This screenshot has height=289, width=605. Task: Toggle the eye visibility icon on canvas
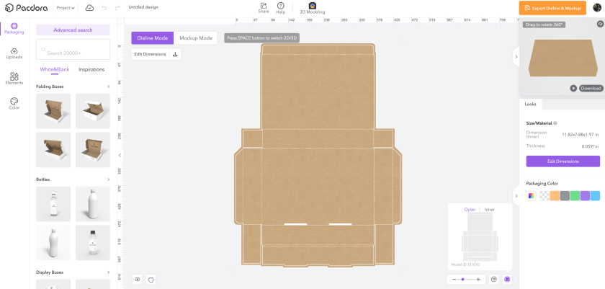pos(137,279)
